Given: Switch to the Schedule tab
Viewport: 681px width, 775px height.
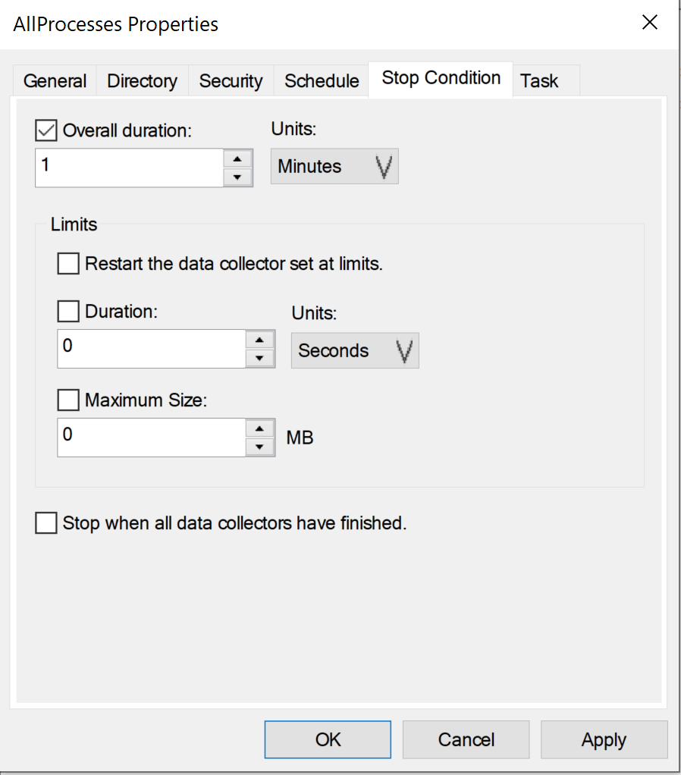Looking at the screenshot, I should pos(322,81).
